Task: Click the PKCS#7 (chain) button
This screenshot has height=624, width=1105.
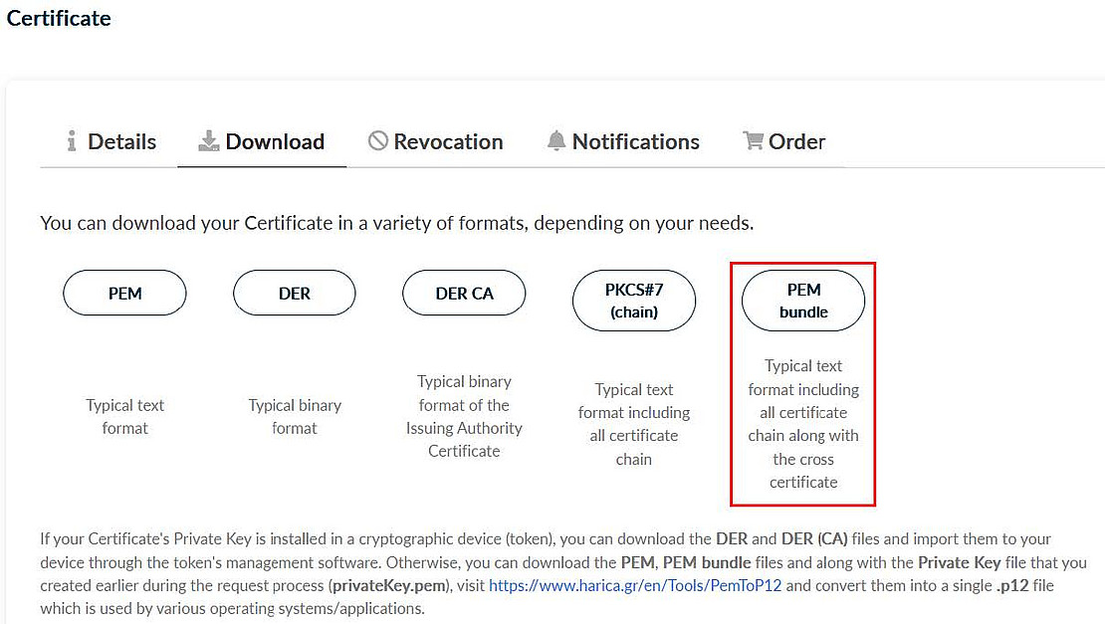Action: pos(634,301)
